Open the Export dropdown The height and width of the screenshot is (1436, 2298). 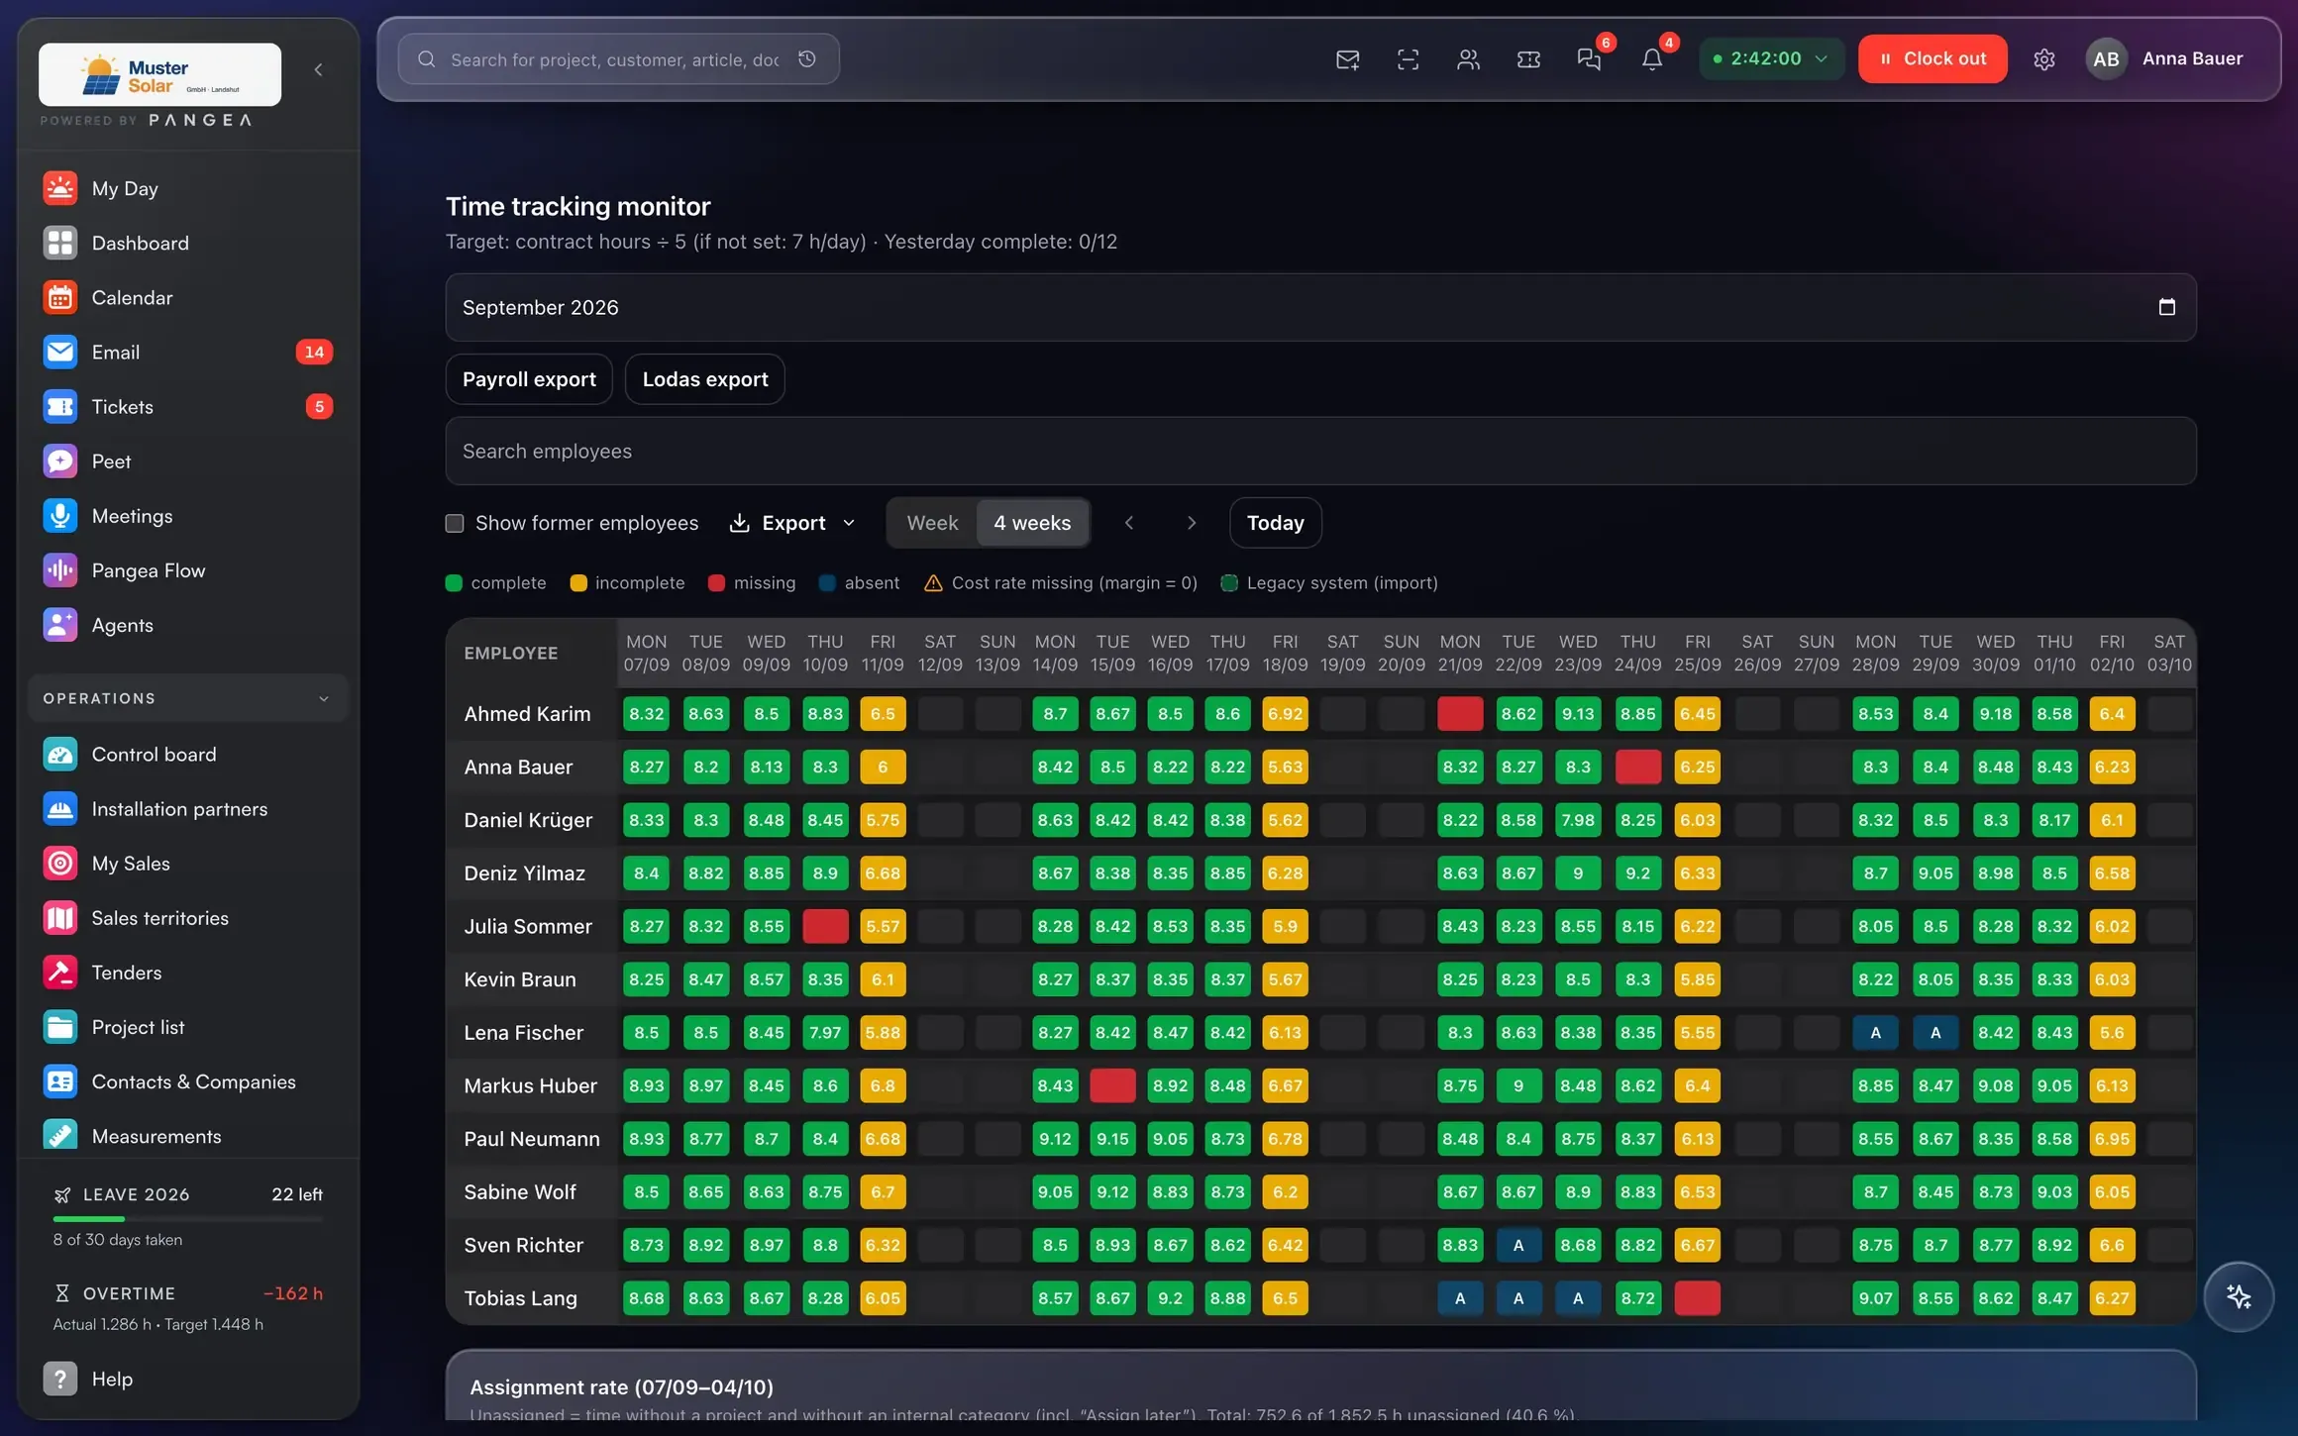coord(792,523)
